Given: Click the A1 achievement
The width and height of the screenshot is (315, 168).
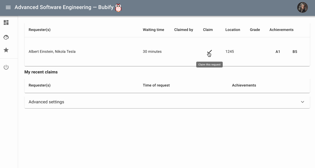Looking at the screenshot, I should pyautogui.click(x=278, y=52).
